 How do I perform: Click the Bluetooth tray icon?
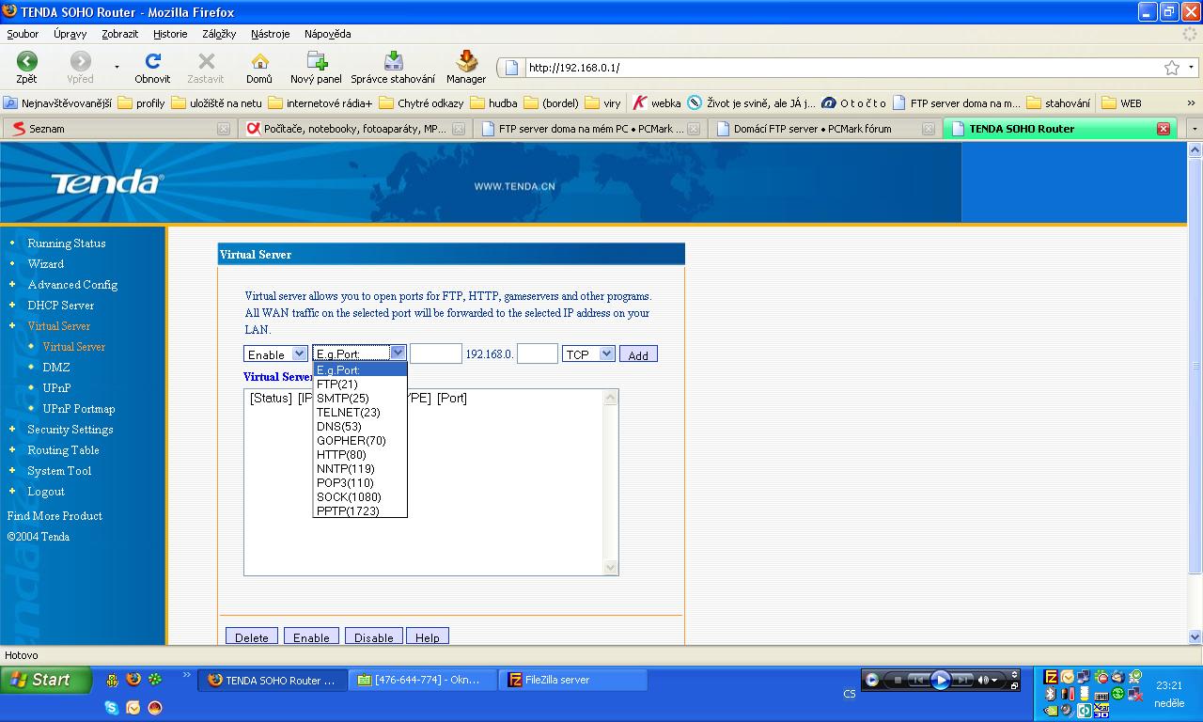(1051, 694)
